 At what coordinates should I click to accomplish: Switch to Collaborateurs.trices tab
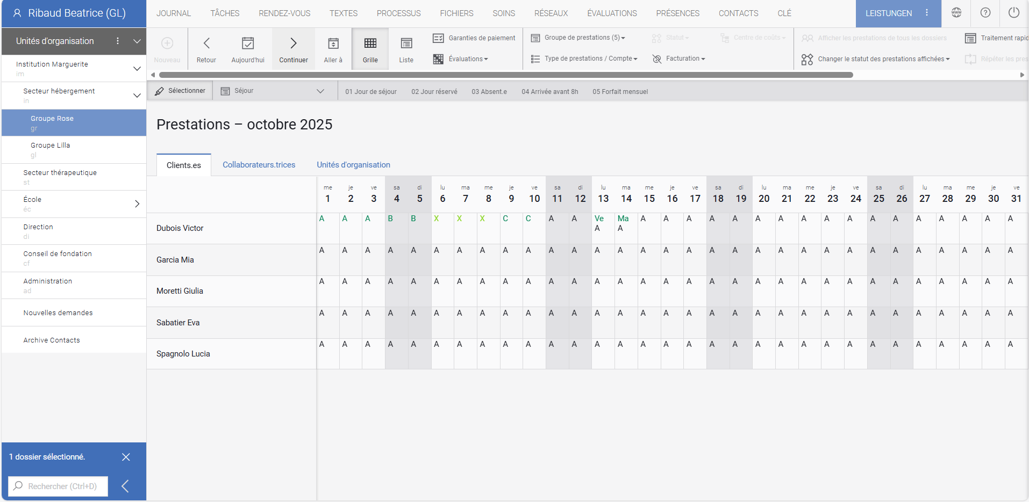tap(259, 165)
